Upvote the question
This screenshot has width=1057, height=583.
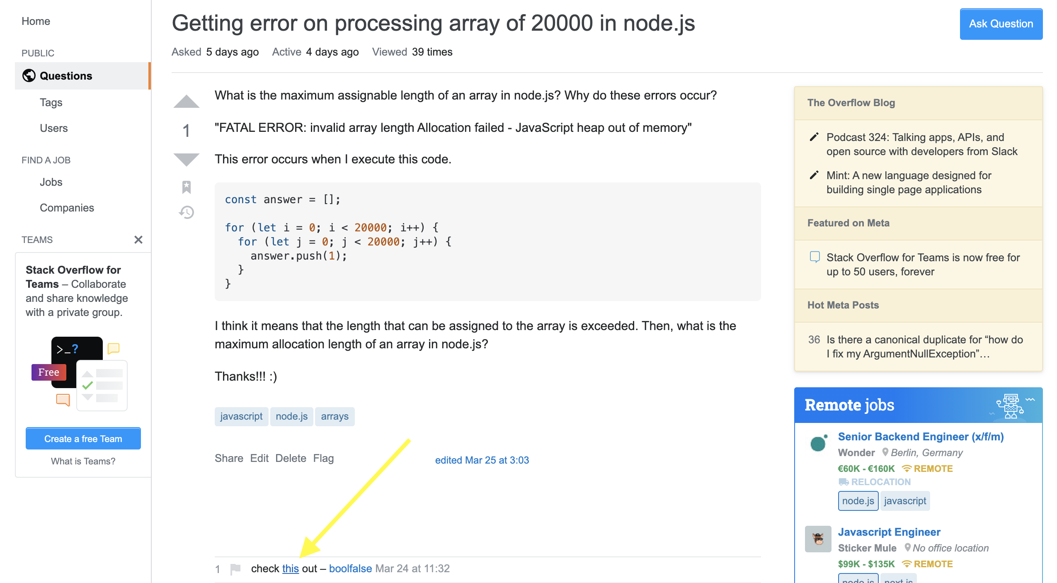186,102
